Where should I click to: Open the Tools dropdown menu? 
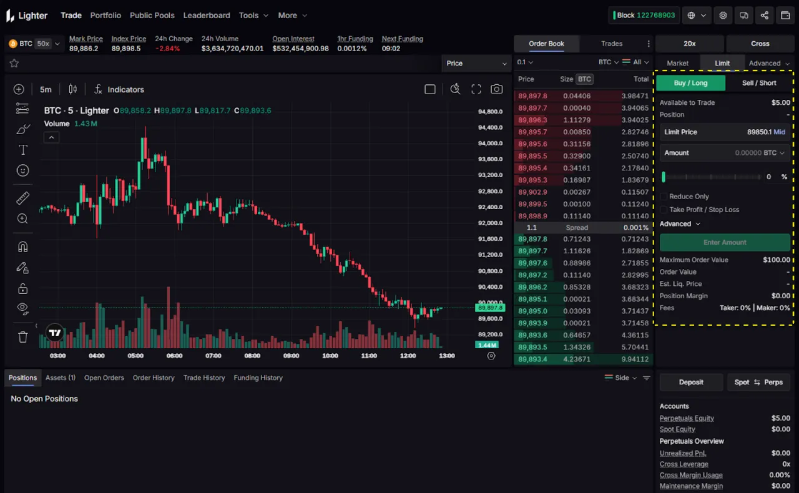pyautogui.click(x=253, y=15)
